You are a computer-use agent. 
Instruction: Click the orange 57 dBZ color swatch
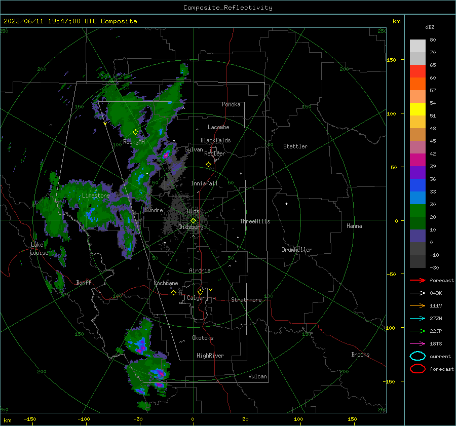tap(417, 84)
